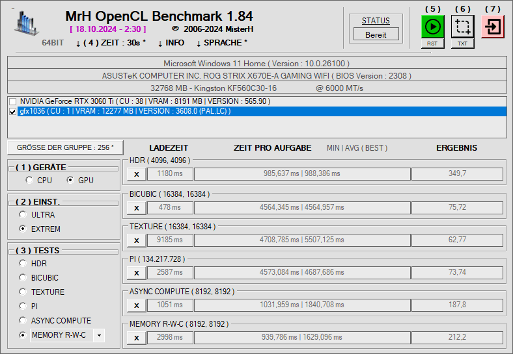
Task: Click ASYNC COMPUTE time field 1031,959 ms
Action: click(x=302, y=305)
